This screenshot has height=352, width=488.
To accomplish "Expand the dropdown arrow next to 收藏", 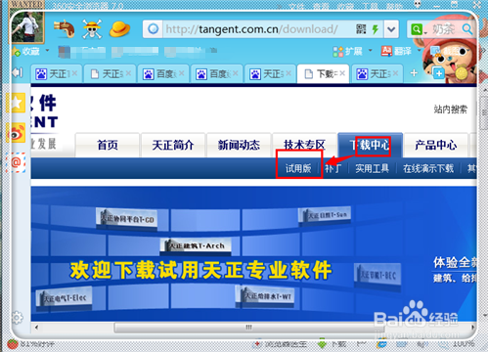I will (47, 51).
